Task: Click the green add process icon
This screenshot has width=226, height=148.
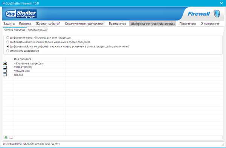Action: (x=6, y=137)
